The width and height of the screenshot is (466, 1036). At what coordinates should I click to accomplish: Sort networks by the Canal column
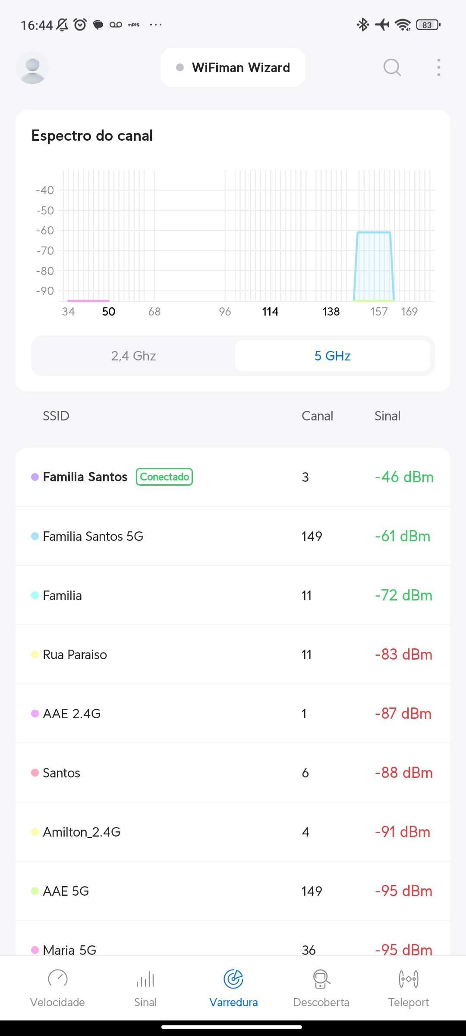(317, 416)
